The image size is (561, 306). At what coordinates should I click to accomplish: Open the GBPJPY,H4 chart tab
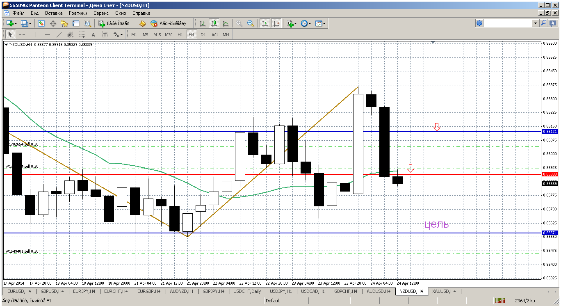click(x=214, y=291)
